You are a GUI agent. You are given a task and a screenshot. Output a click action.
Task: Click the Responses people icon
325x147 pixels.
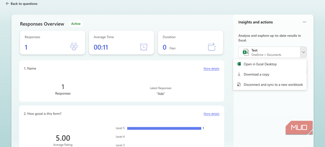(74, 47)
